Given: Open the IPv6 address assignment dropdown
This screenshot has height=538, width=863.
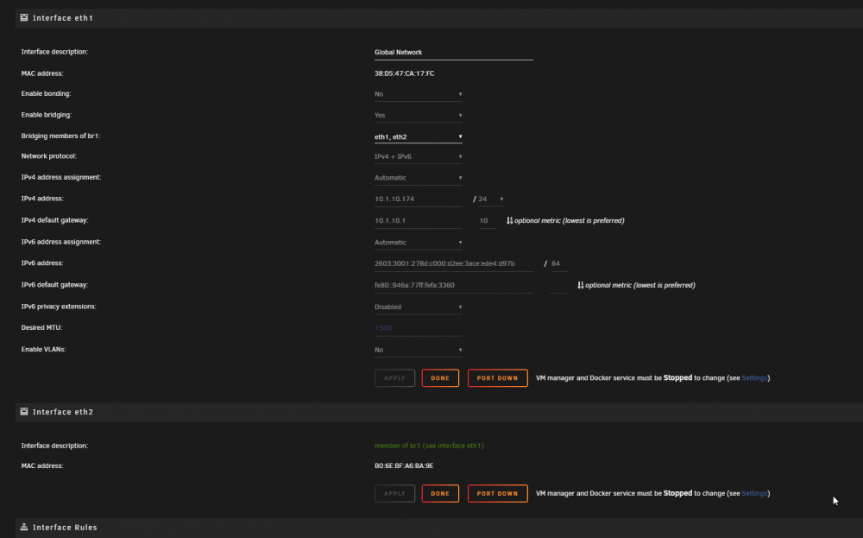Looking at the screenshot, I should tap(419, 243).
